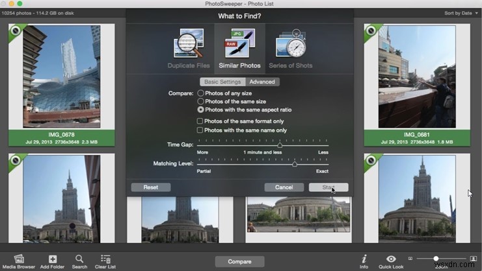This screenshot has height=271, width=482.
Task: Click the large thumbnail size icon
Action: pos(474,259)
